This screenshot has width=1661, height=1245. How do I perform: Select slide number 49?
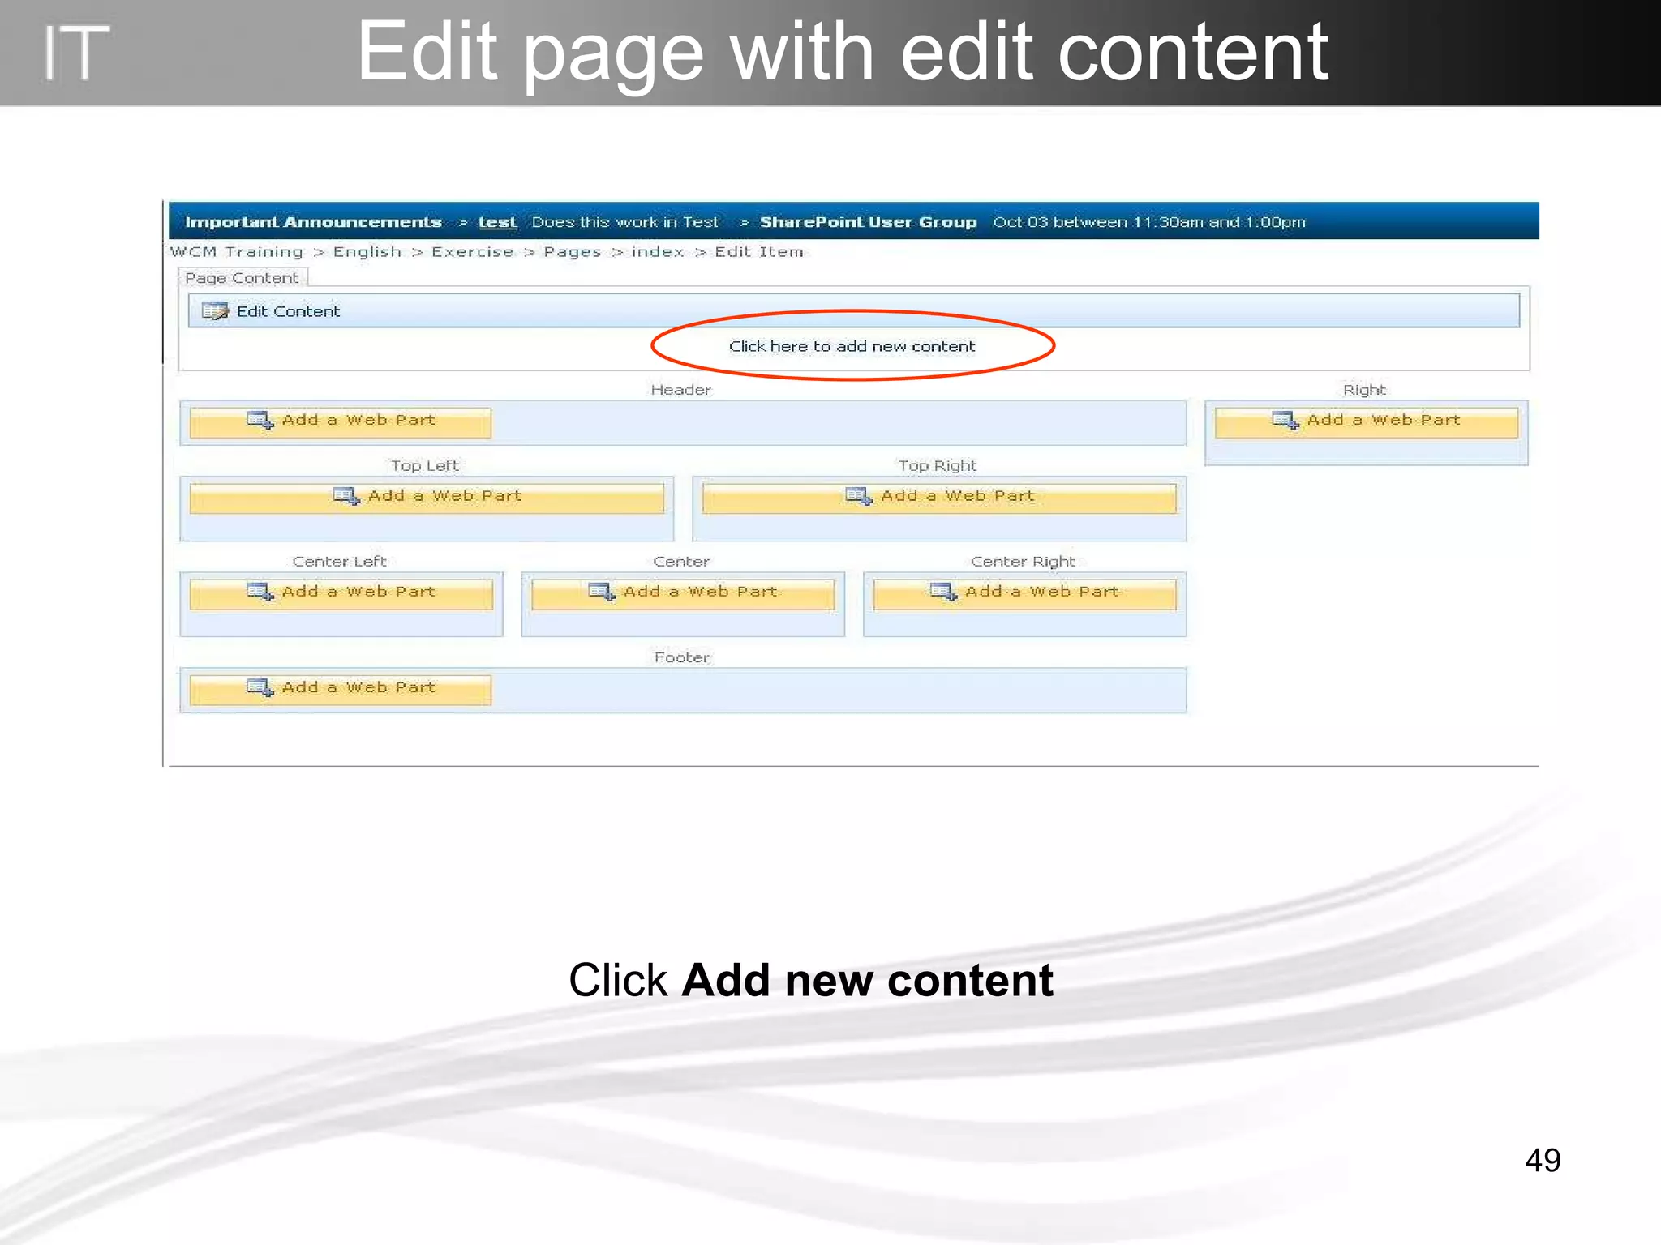[1543, 1161]
